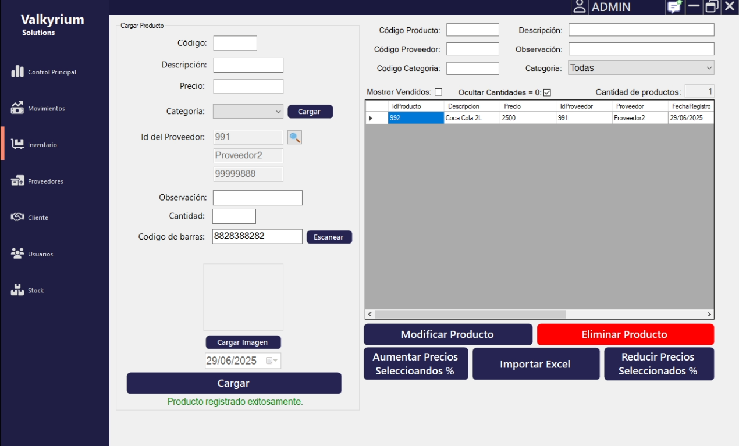The width and height of the screenshot is (739, 446).
Task: Open the chat notification icon in title bar
Action: click(x=674, y=7)
